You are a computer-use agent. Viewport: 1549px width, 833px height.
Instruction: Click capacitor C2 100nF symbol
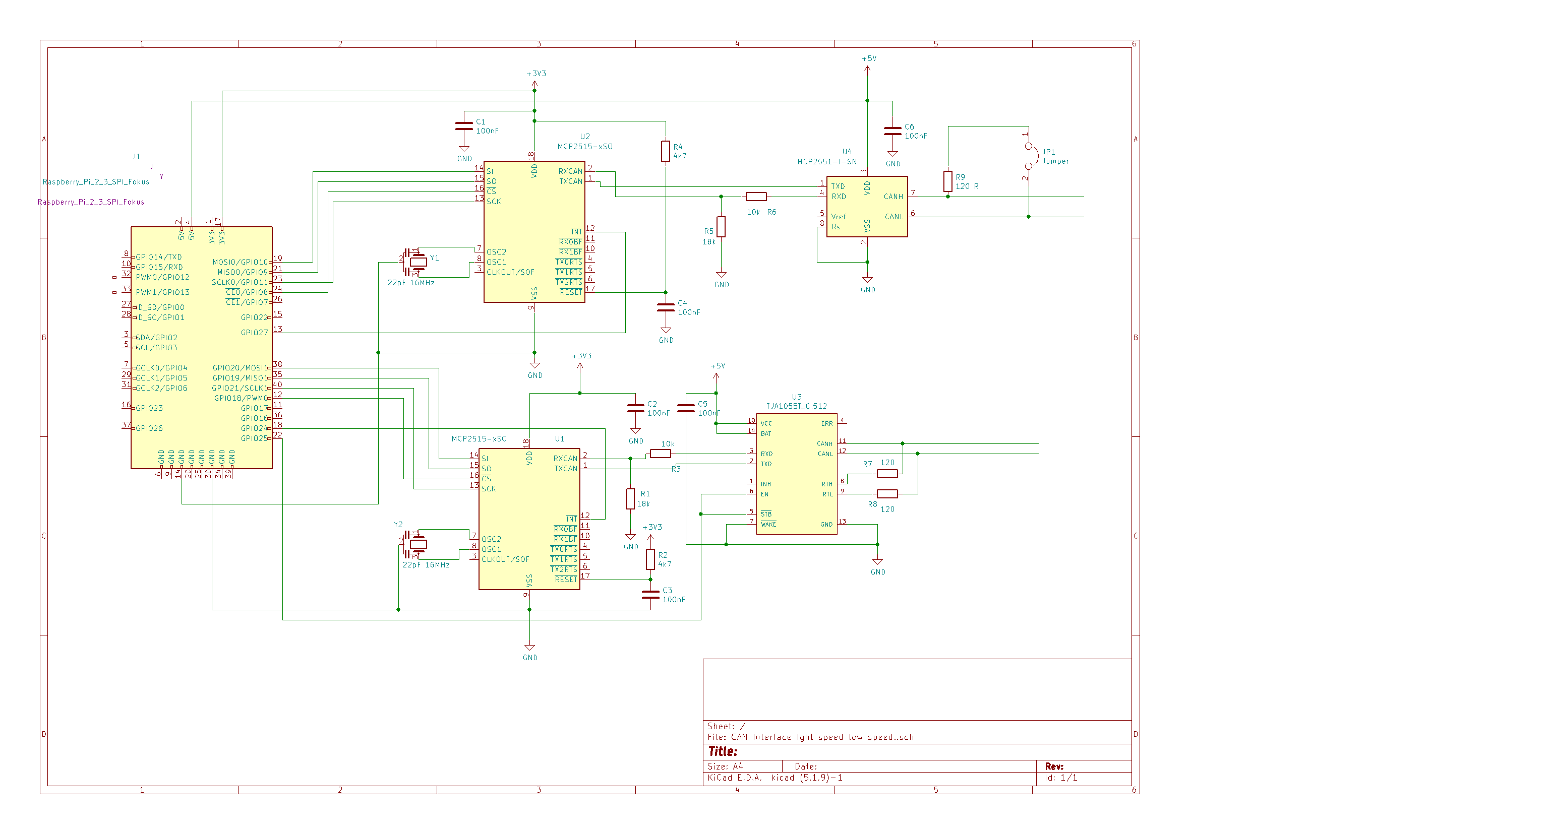pyautogui.click(x=635, y=408)
